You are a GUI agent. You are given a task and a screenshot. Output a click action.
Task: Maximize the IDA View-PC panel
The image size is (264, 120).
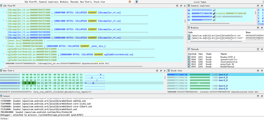[x=177, y=6]
